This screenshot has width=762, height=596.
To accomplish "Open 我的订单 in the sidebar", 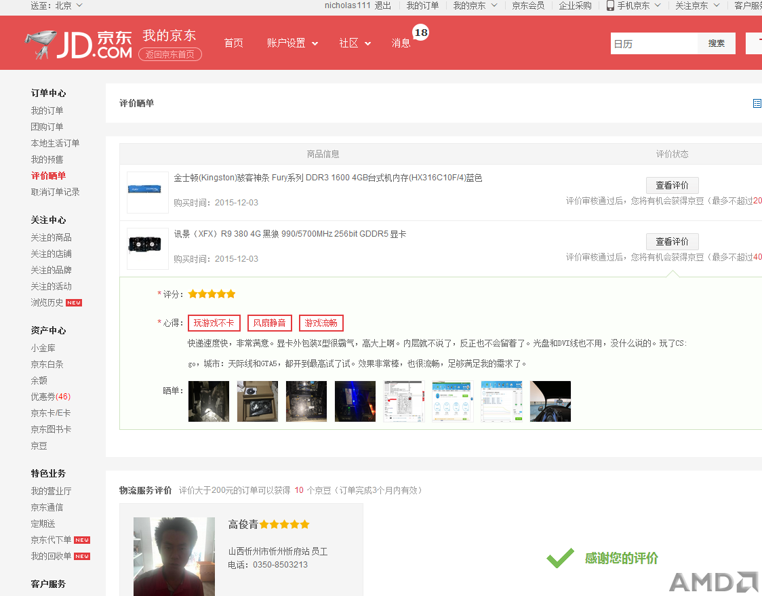I will pyautogui.click(x=47, y=111).
